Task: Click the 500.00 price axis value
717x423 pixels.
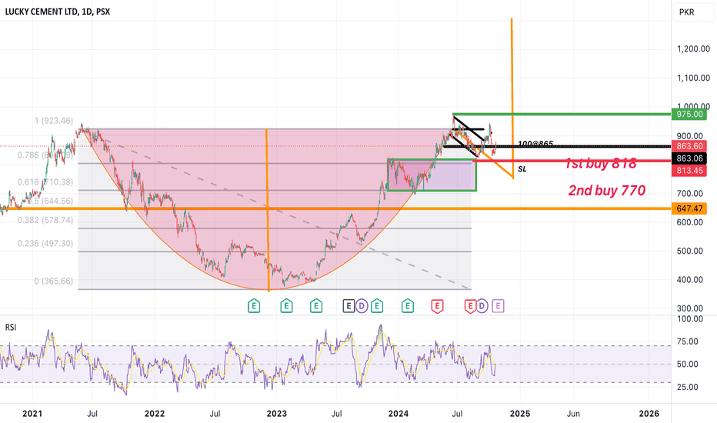Action: click(x=690, y=251)
